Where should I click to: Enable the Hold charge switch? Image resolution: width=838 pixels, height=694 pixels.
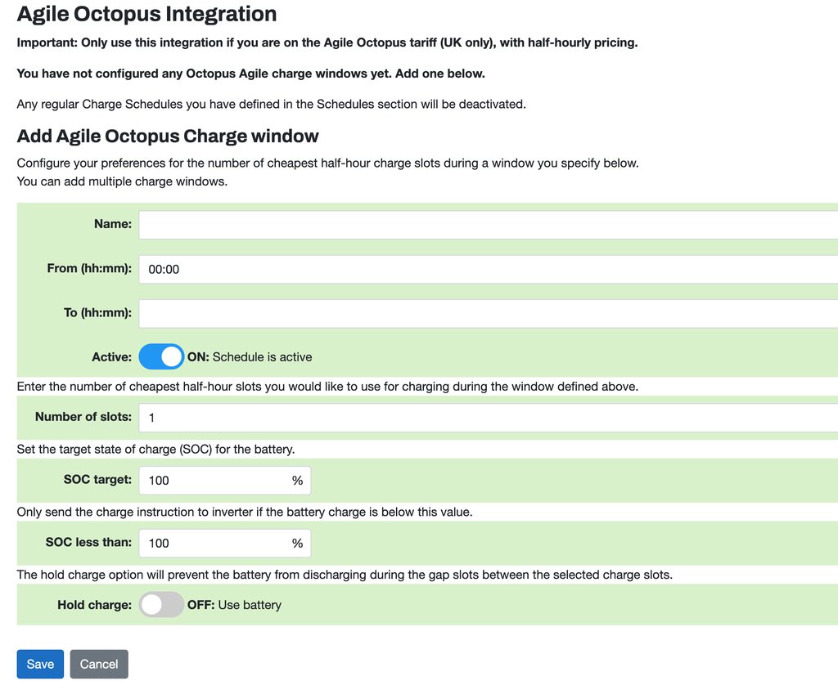[161, 605]
